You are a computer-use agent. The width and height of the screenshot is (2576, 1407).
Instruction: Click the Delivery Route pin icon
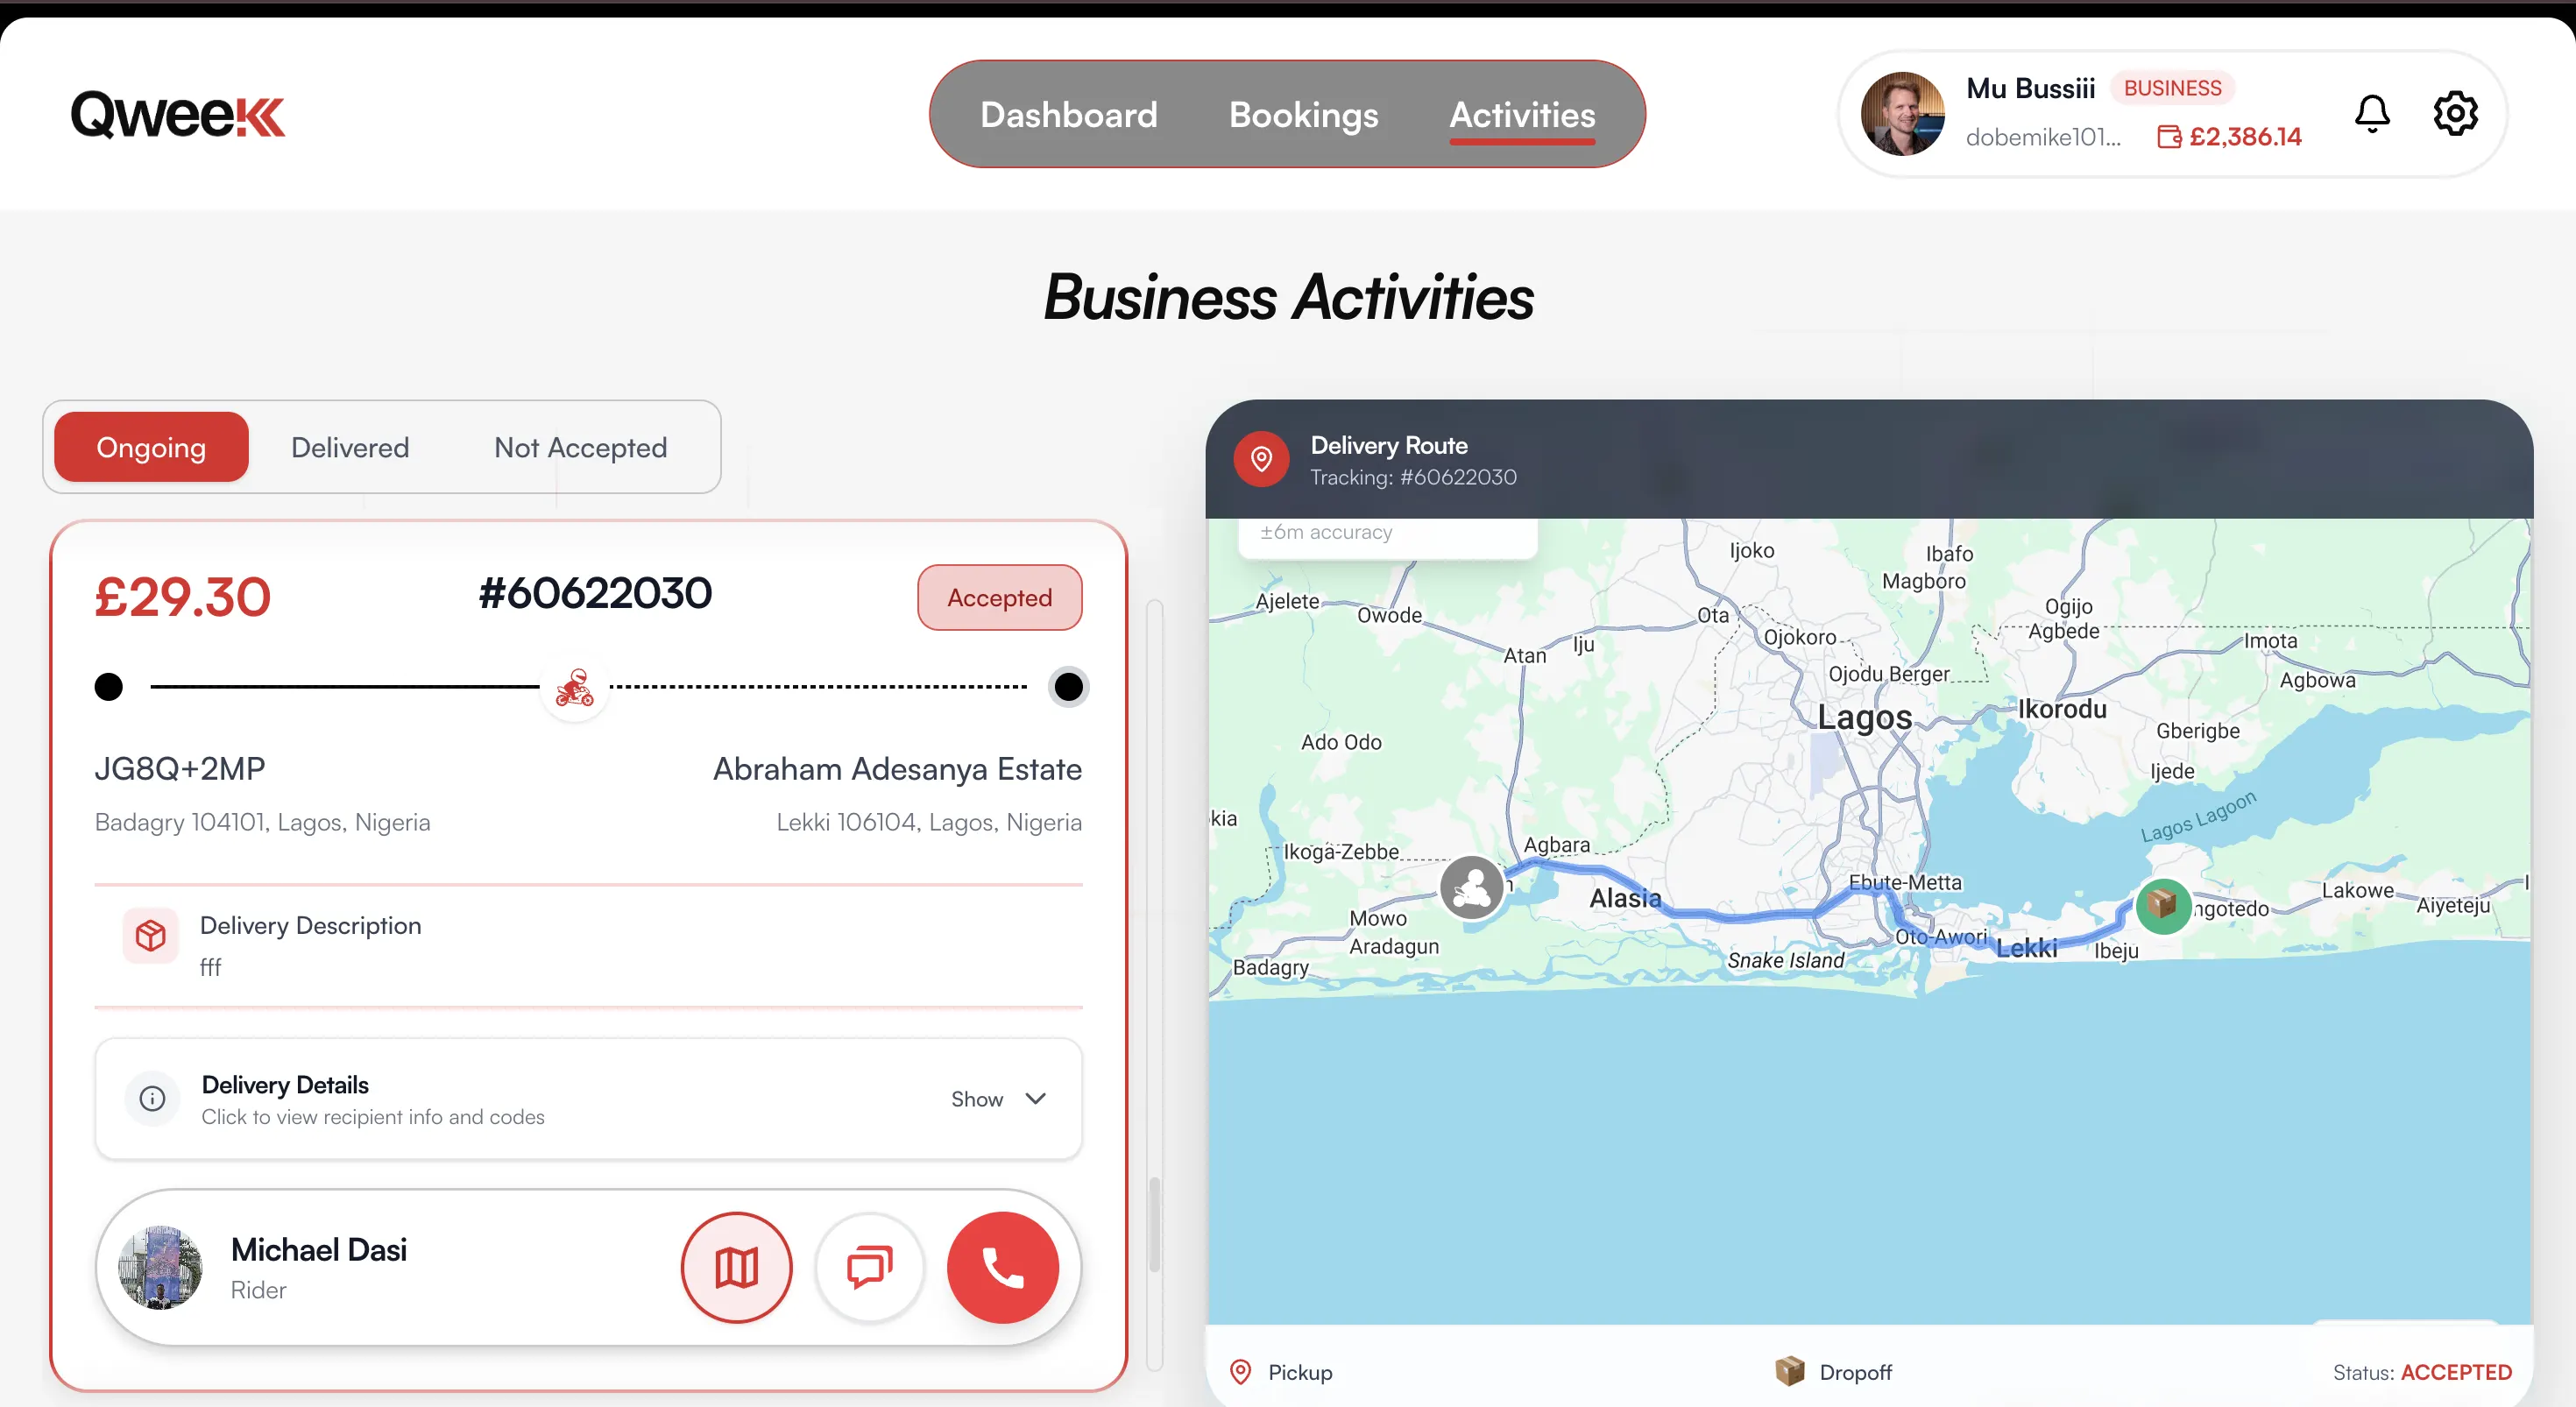point(1261,459)
